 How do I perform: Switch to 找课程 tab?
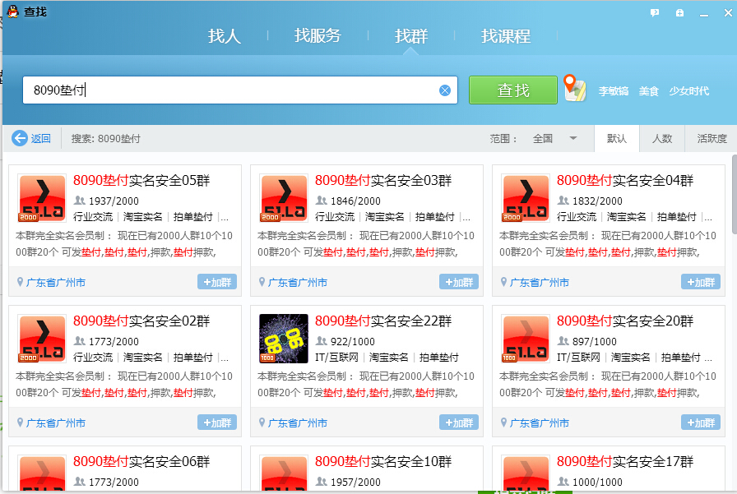(506, 36)
